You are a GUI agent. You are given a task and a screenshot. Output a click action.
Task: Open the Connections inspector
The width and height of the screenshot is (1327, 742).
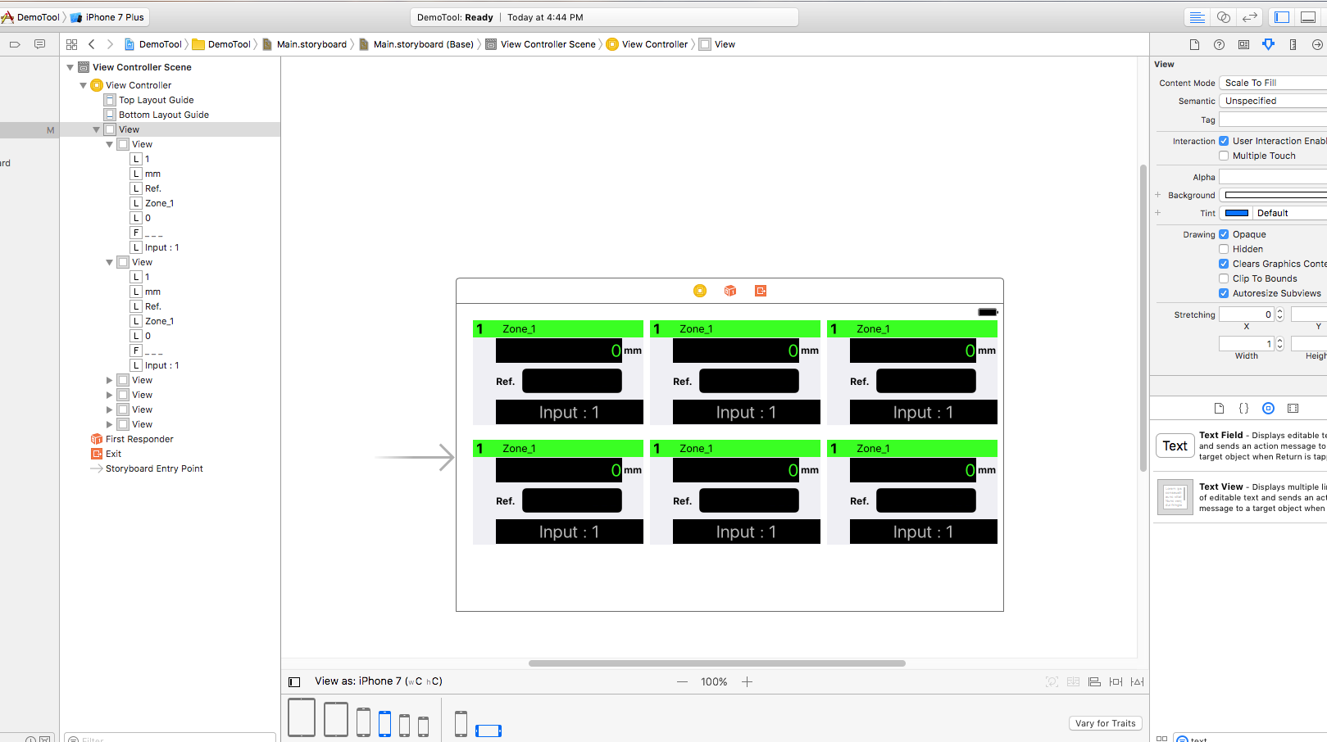click(x=1317, y=44)
